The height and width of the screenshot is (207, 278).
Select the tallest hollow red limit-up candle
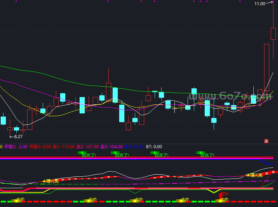click(x=267, y=67)
